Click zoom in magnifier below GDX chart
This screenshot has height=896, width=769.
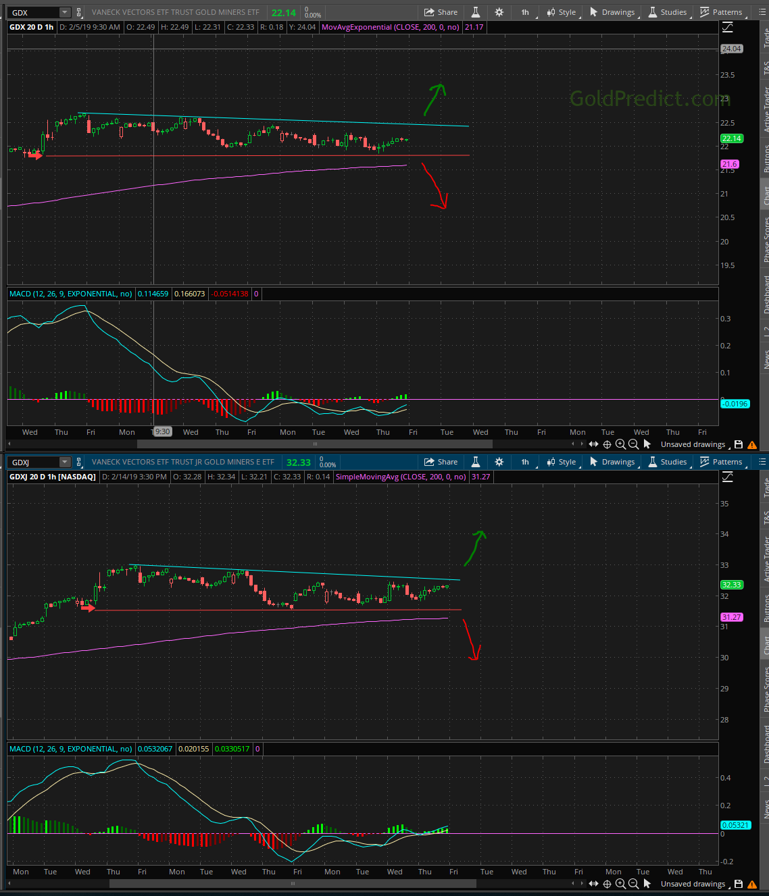coord(620,444)
